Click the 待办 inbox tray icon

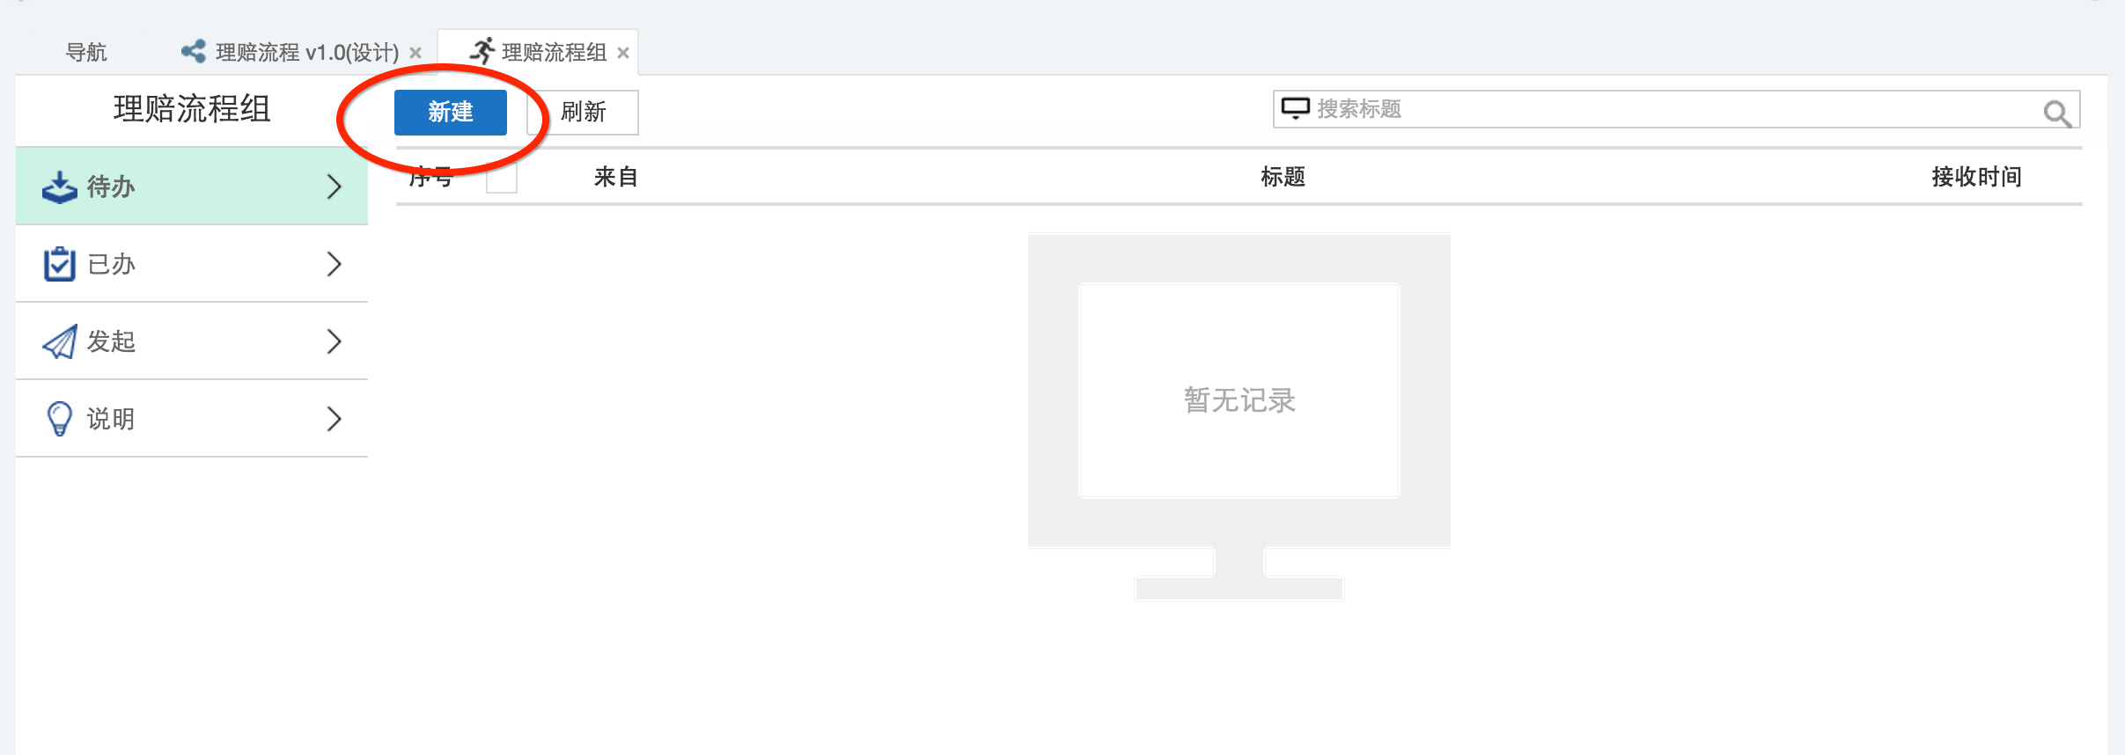pos(59,187)
